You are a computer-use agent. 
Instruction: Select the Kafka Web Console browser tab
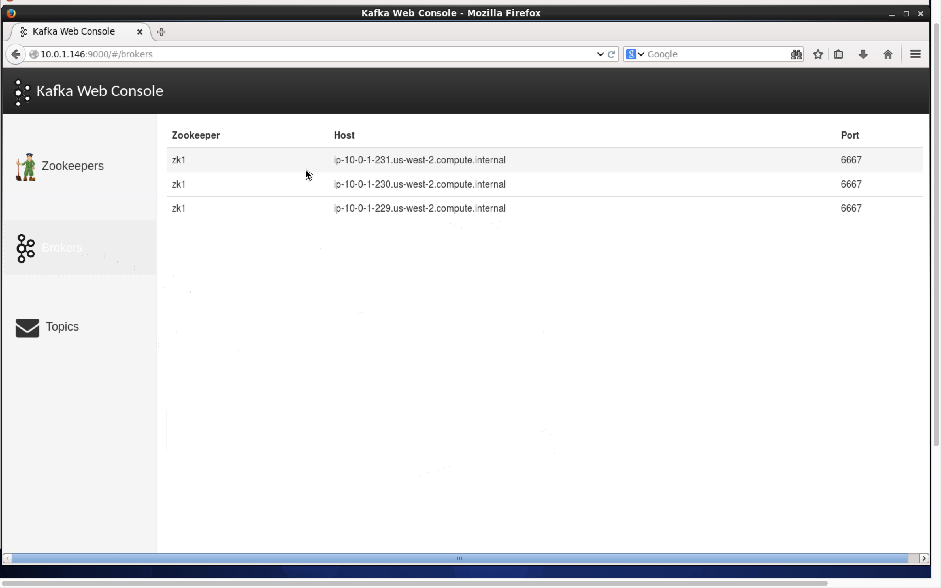[x=80, y=31]
